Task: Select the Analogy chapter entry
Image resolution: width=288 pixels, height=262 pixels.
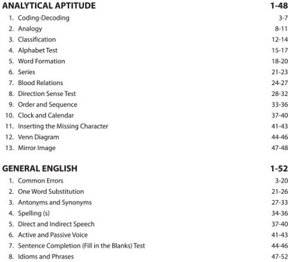Action: 30,29
